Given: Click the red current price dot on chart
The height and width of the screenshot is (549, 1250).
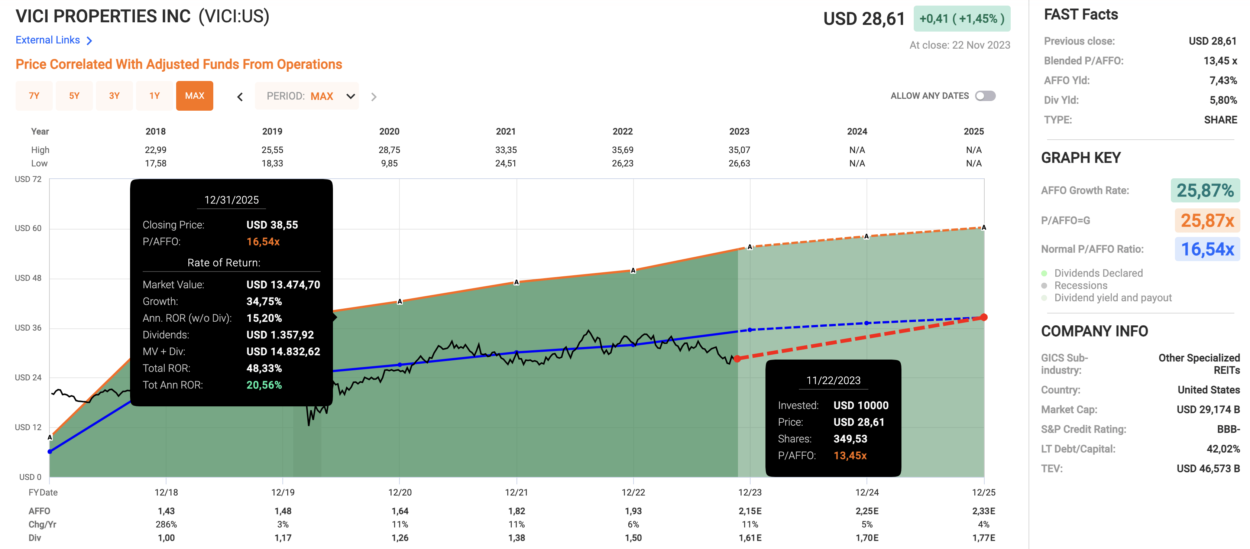Looking at the screenshot, I should point(738,358).
